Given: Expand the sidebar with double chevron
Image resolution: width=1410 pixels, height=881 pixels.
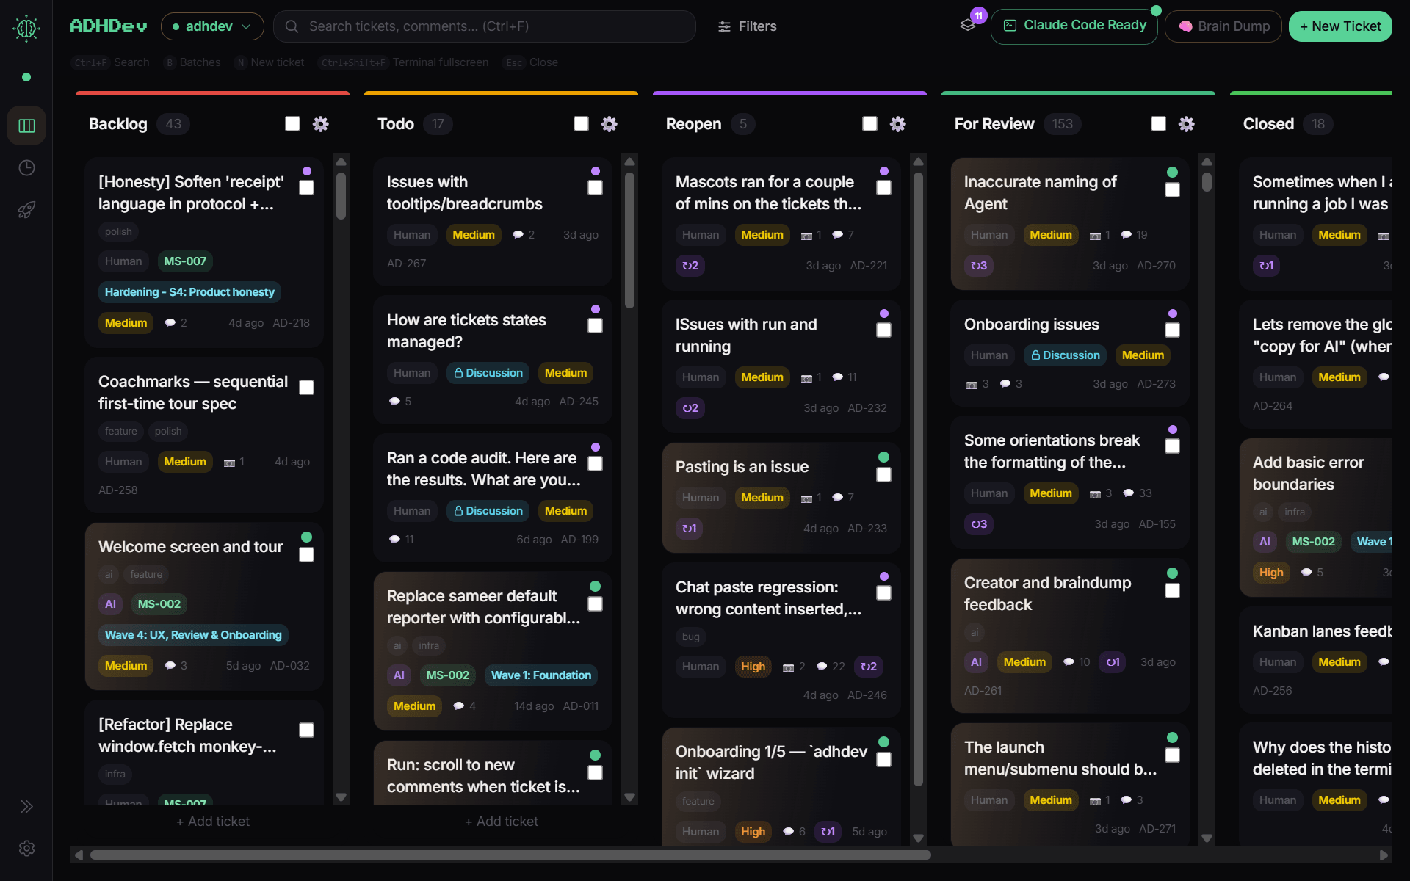Looking at the screenshot, I should [26, 806].
